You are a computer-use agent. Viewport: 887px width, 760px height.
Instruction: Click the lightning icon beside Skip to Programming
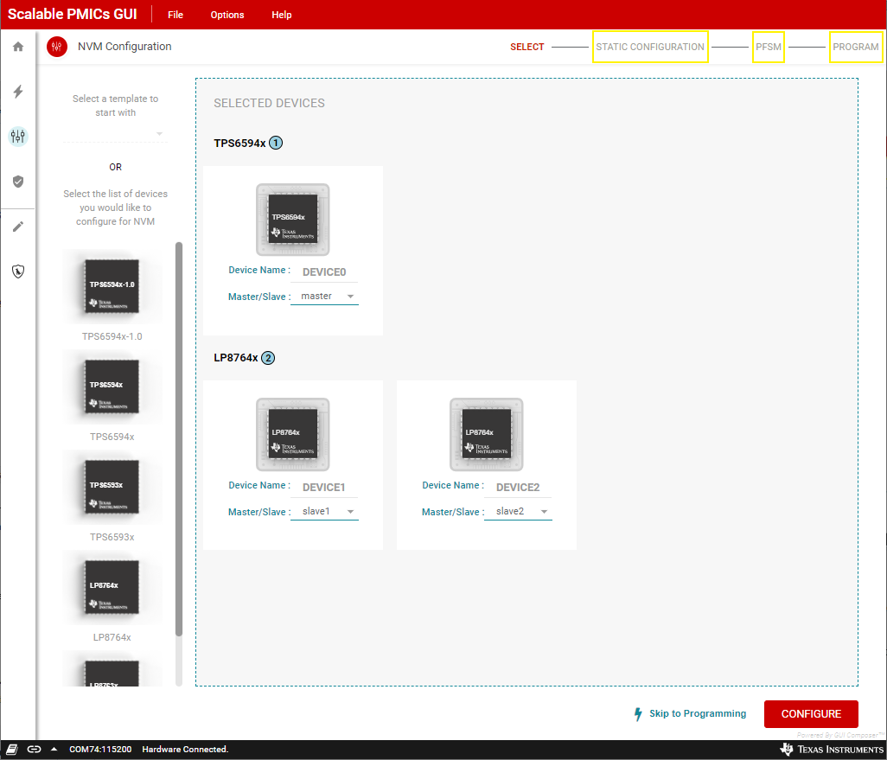(x=637, y=713)
